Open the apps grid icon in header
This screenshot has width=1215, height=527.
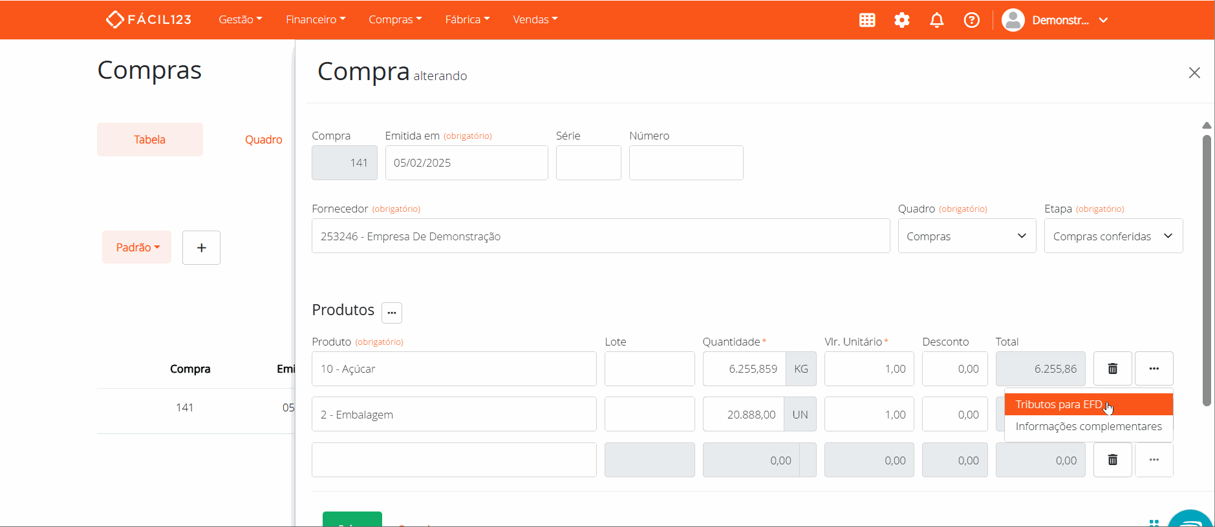867,20
